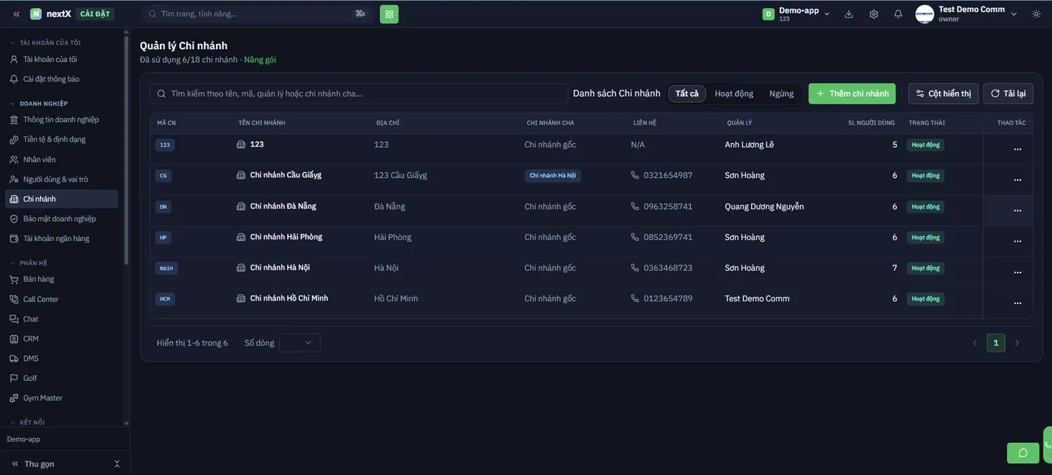Open actions menu for Chi nhánh Hồ Chí Minh
Screen dimensions: 1052x475
1018,303
